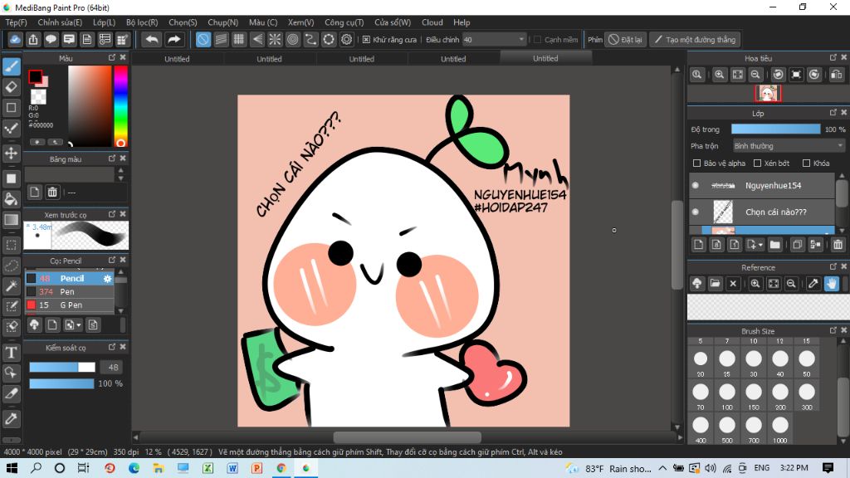Image resolution: width=850 pixels, height=478 pixels.
Task: Pop out the Màu color panel
Action: (x=112, y=57)
